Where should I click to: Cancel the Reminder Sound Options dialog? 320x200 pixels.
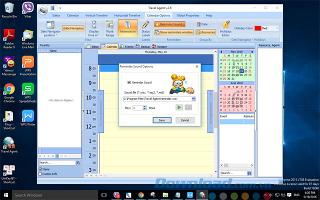(x=184, y=120)
